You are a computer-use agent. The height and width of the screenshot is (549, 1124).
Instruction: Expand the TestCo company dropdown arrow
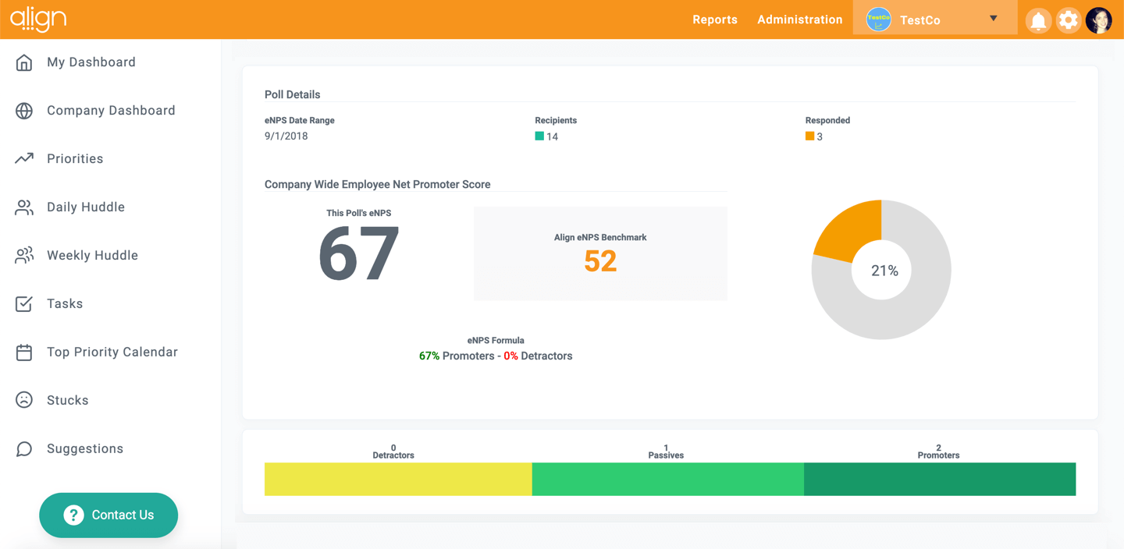(993, 19)
